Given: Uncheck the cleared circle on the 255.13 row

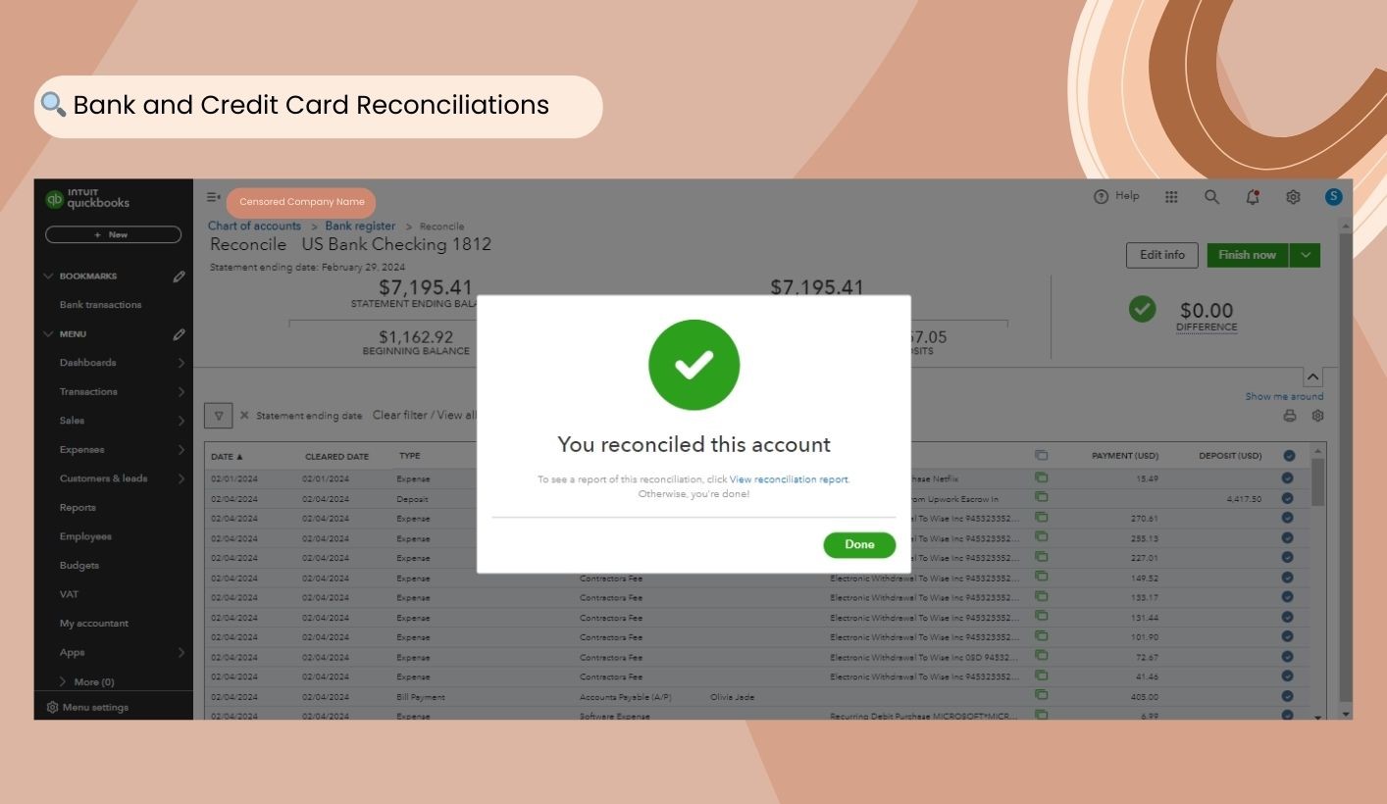Looking at the screenshot, I should [x=1287, y=538].
